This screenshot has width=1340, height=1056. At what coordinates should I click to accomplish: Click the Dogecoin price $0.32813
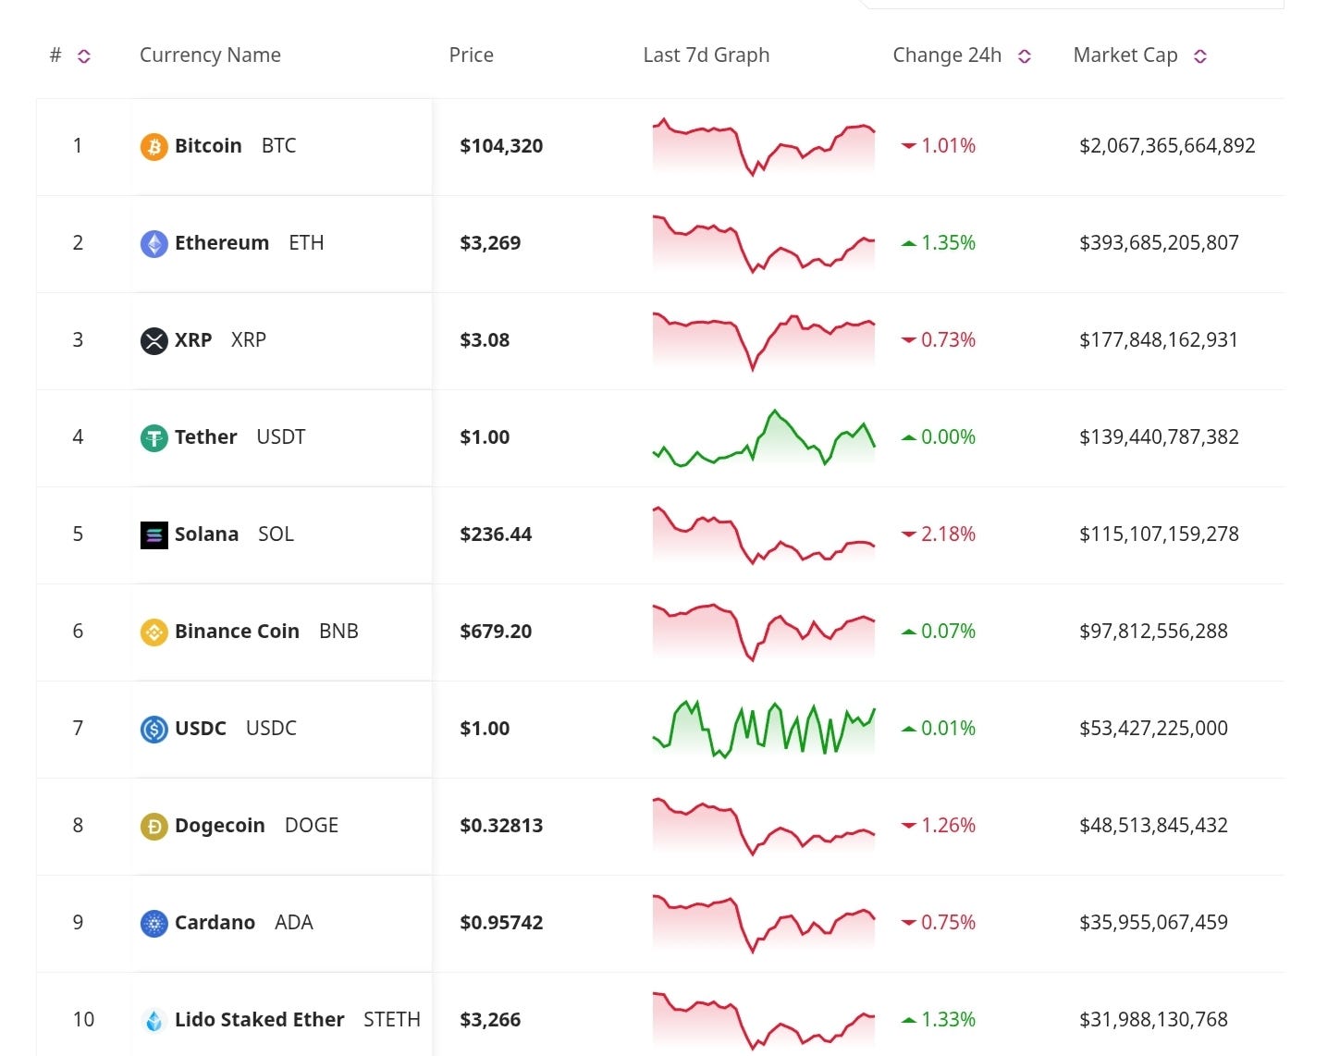pyautogui.click(x=501, y=826)
